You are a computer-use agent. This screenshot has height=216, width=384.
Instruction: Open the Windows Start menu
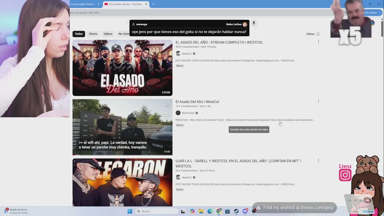click(x=130, y=211)
